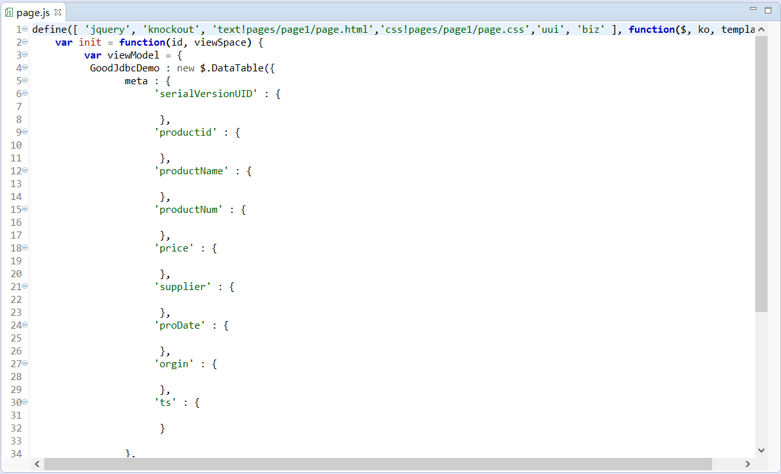Image resolution: width=781 pixels, height=474 pixels.
Task: Fold the serialVersionUID block at line 6
Action: (x=24, y=93)
